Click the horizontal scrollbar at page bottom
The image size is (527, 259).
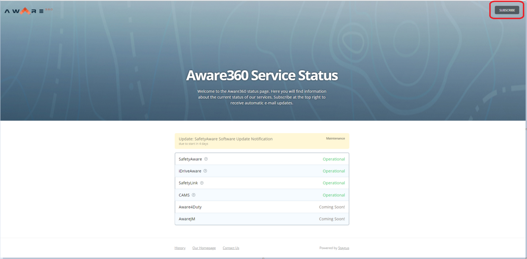[x=263, y=257]
